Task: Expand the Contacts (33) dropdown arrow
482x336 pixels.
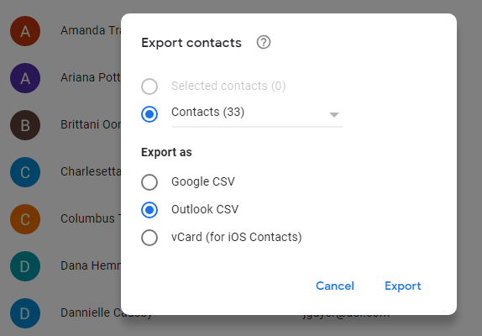Action: tap(334, 115)
